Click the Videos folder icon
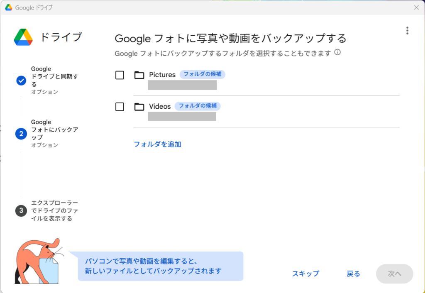 (139, 107)
